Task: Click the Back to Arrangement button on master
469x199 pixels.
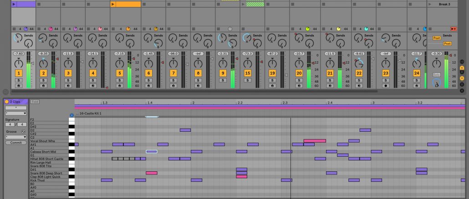Action: pyautogui.click(x=453, y=29)
